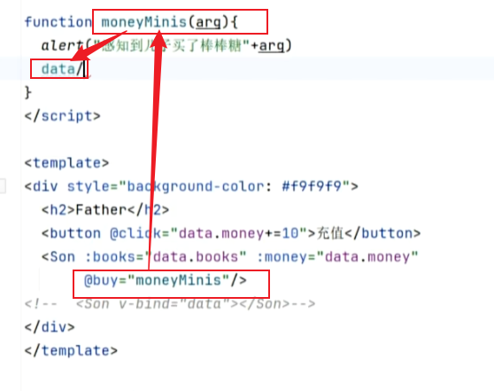Click the closing div tag
Viewport: 494px width, 391px height.
50,327
